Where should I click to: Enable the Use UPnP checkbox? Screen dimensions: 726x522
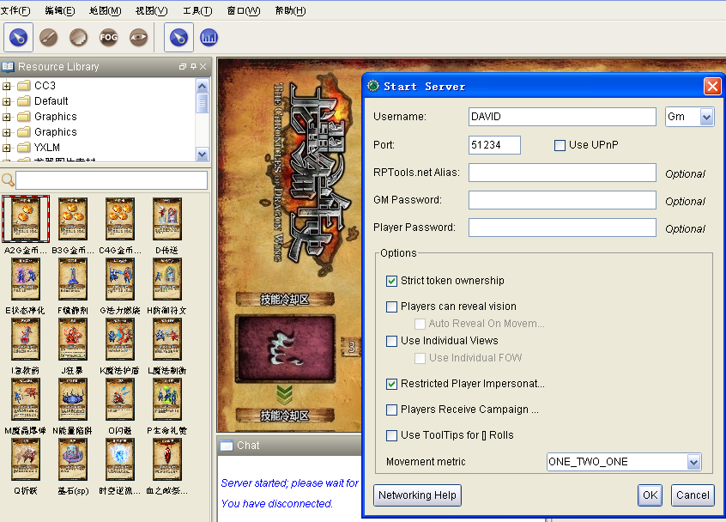(560, 145)
